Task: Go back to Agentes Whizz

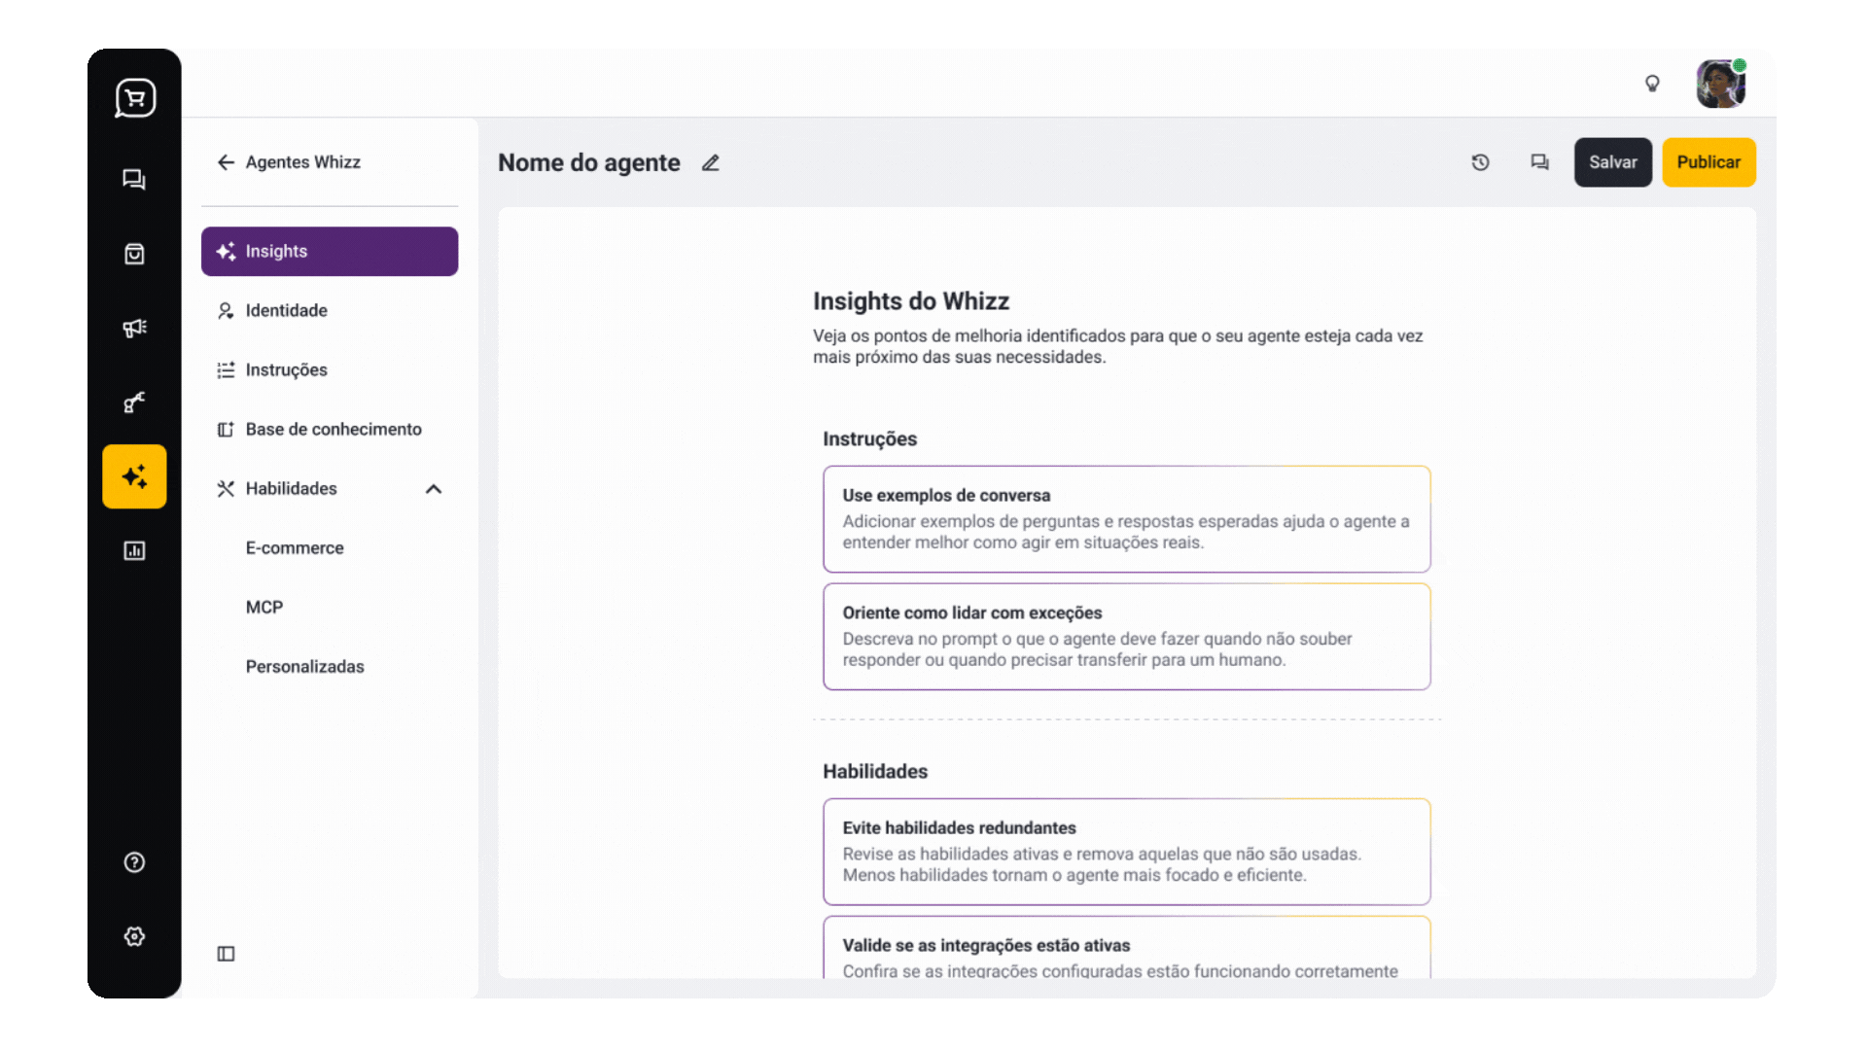Action: pyautogui.click(x=288, y=162)
